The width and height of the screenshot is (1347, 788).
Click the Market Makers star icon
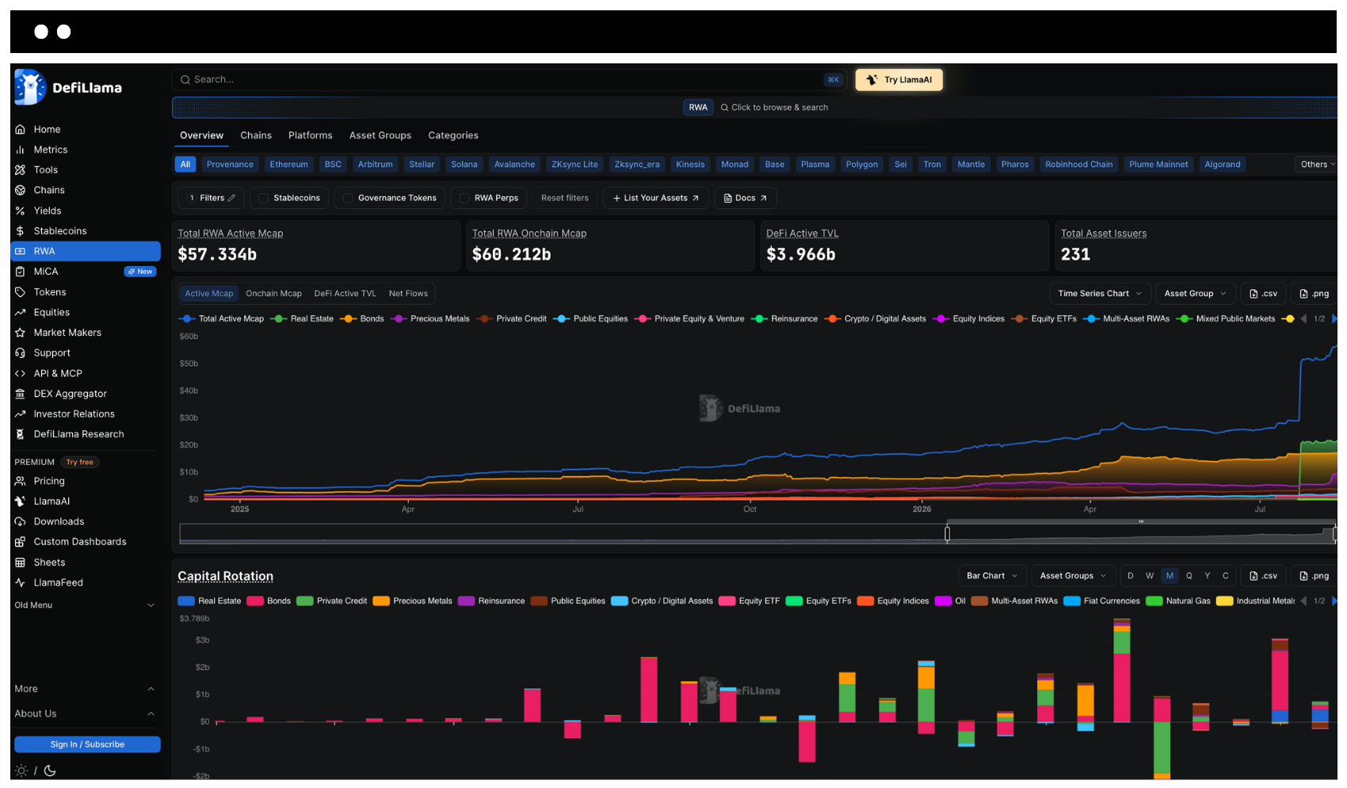point(21,333)
